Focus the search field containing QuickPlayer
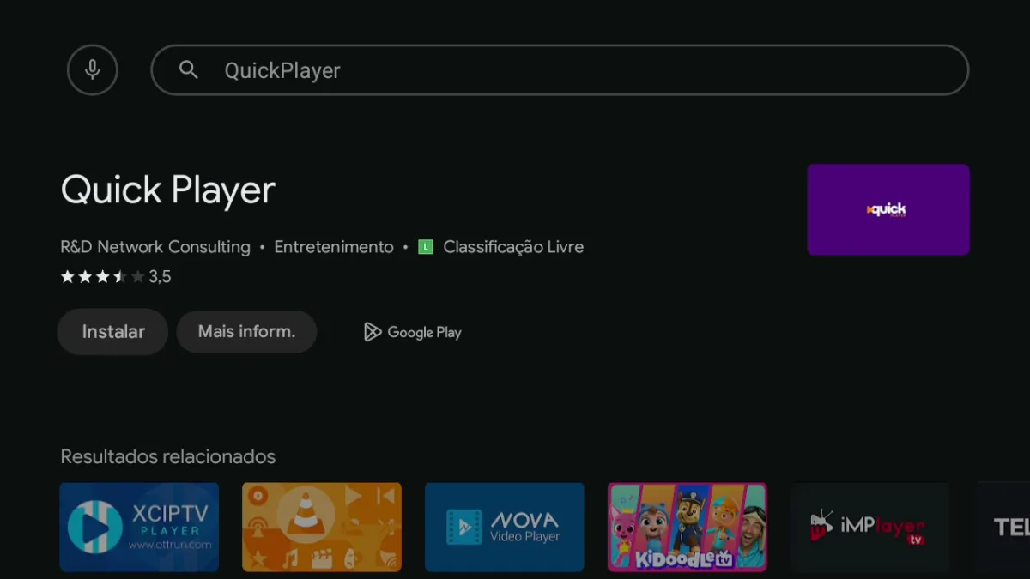 560,70
